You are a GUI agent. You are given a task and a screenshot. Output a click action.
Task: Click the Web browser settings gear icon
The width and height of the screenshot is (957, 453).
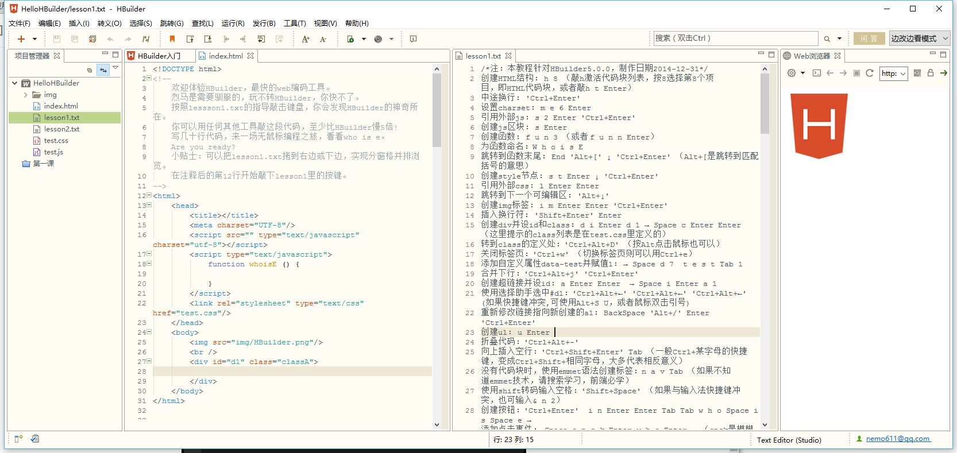tap(792, 73)
